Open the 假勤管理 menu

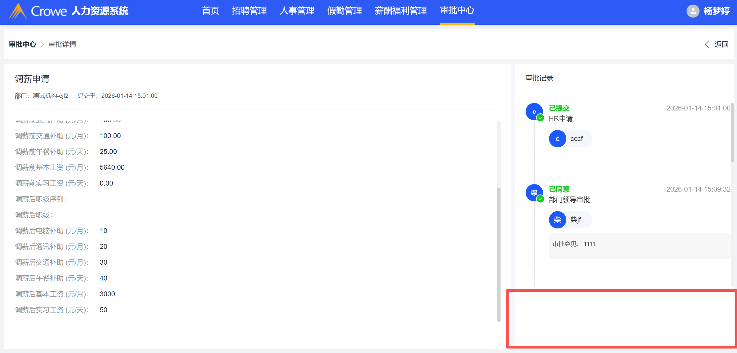(x=345, y=11)
